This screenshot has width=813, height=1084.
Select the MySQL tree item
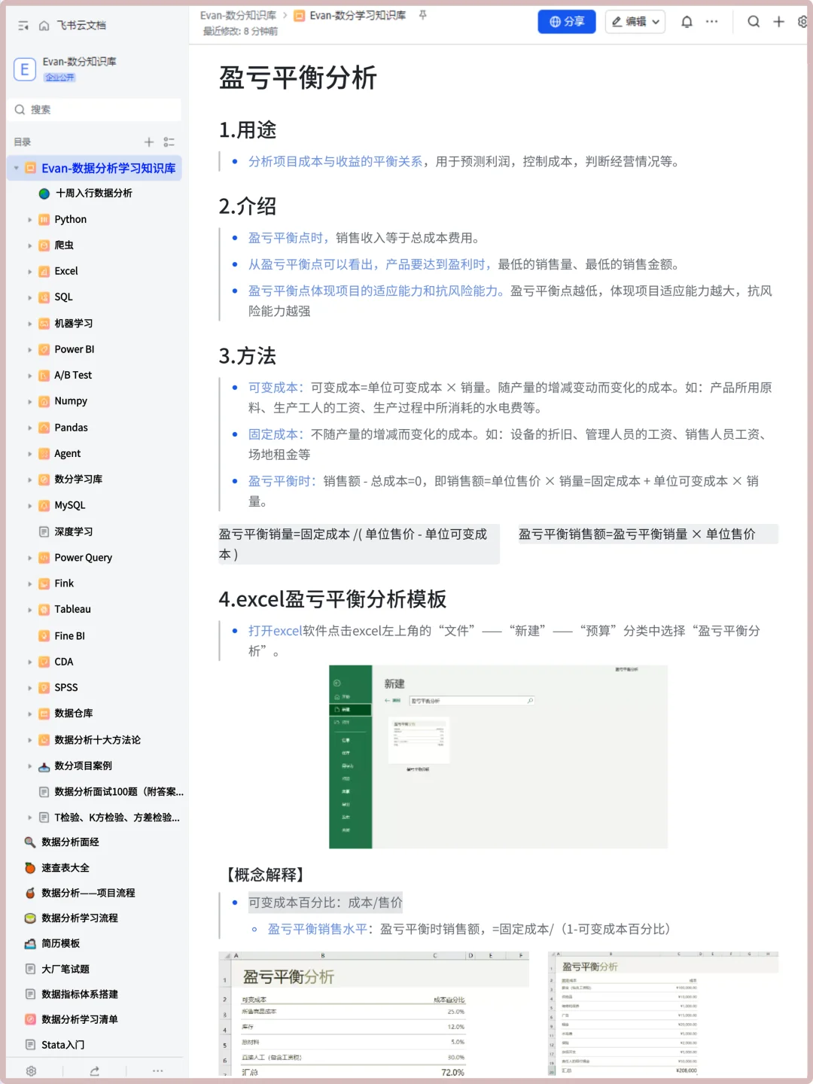[x=69, y=506]
